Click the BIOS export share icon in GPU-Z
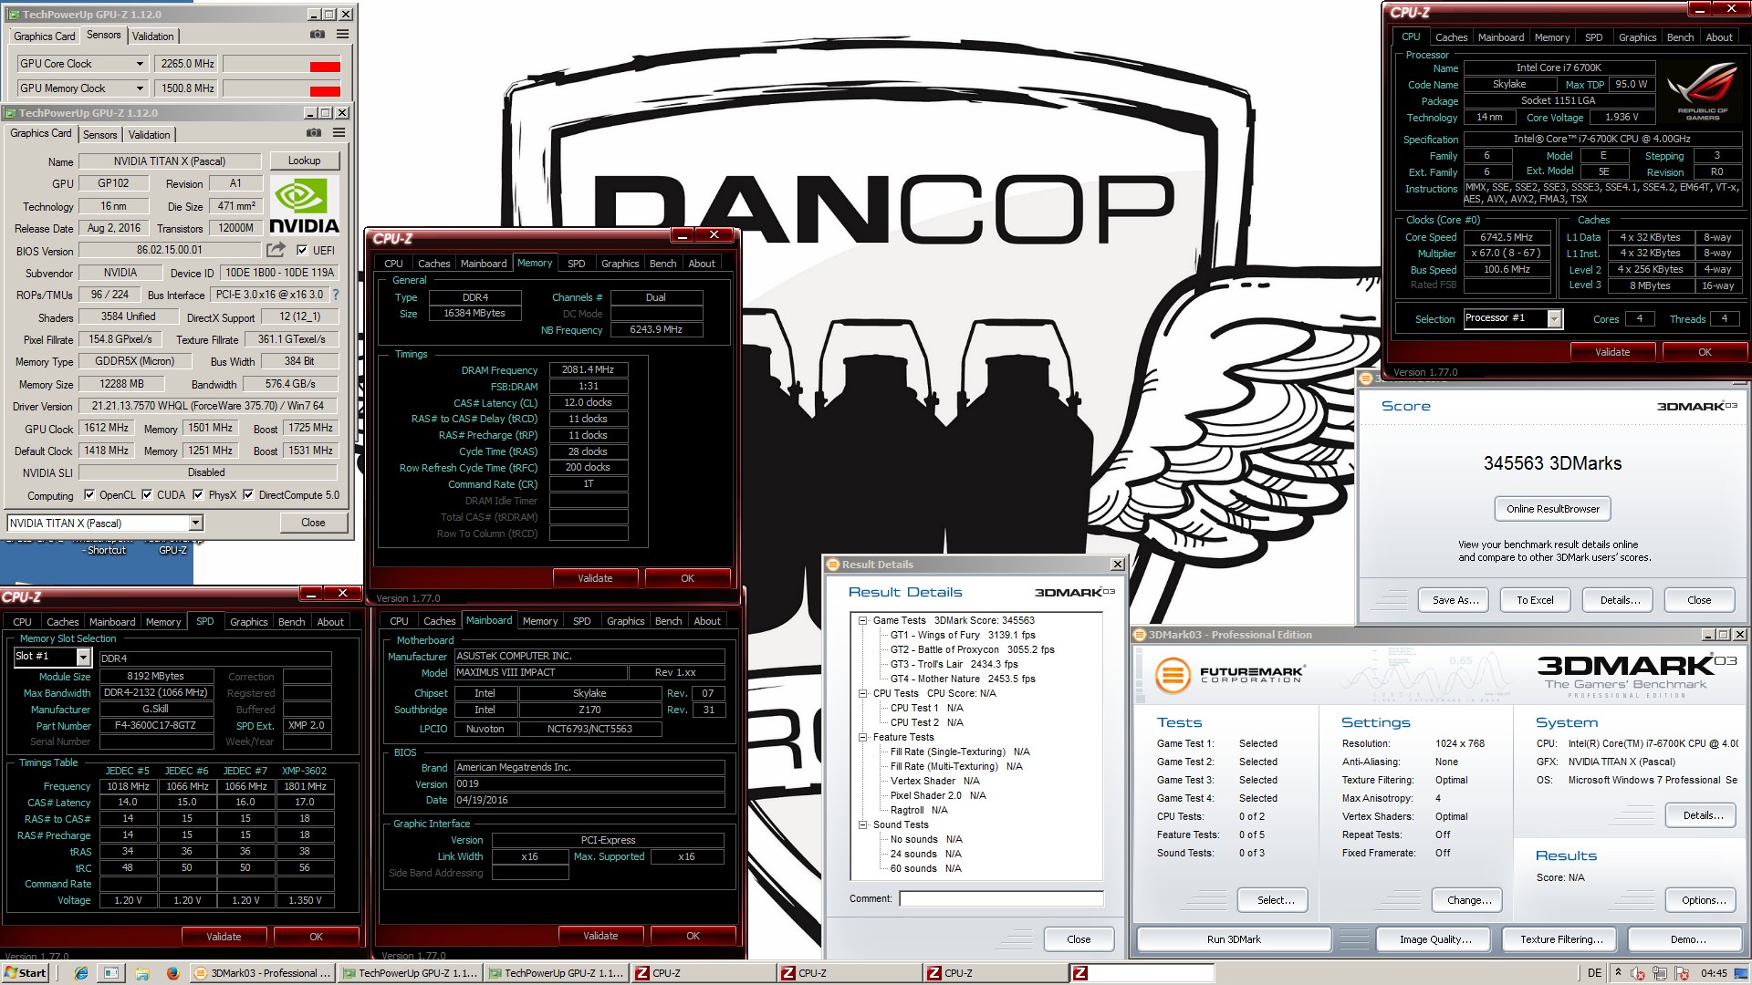 [x=276, y=249]
